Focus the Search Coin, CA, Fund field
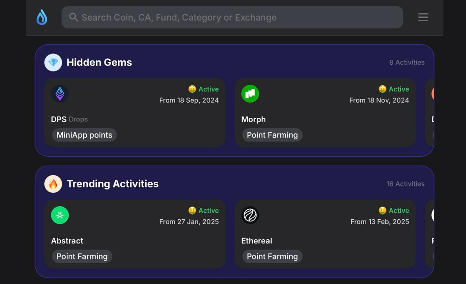This screenshot has width=466, height=284. (233, 17)
